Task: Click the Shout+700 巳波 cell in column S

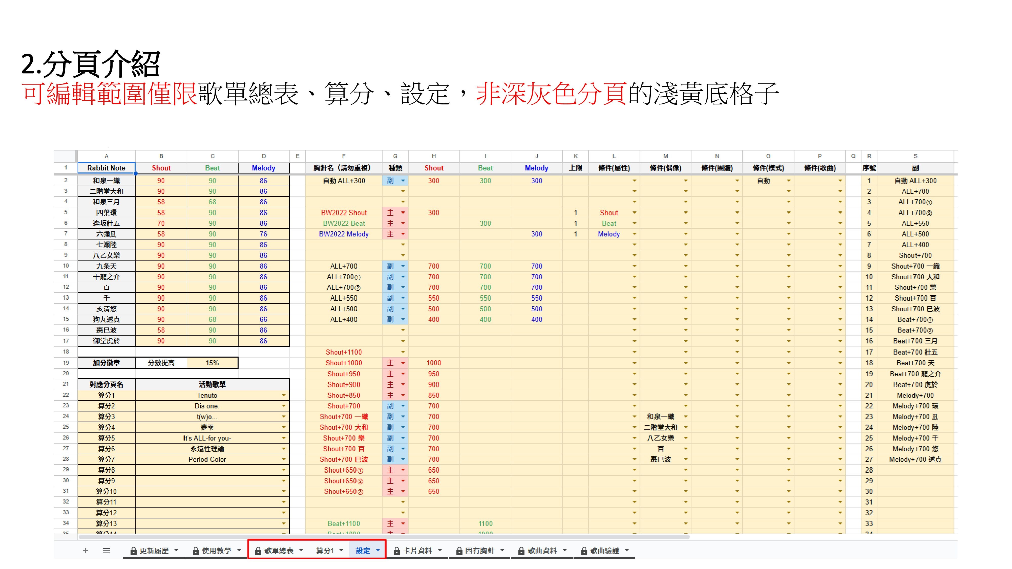Action: pyautogui.click(x=915, y=309)
